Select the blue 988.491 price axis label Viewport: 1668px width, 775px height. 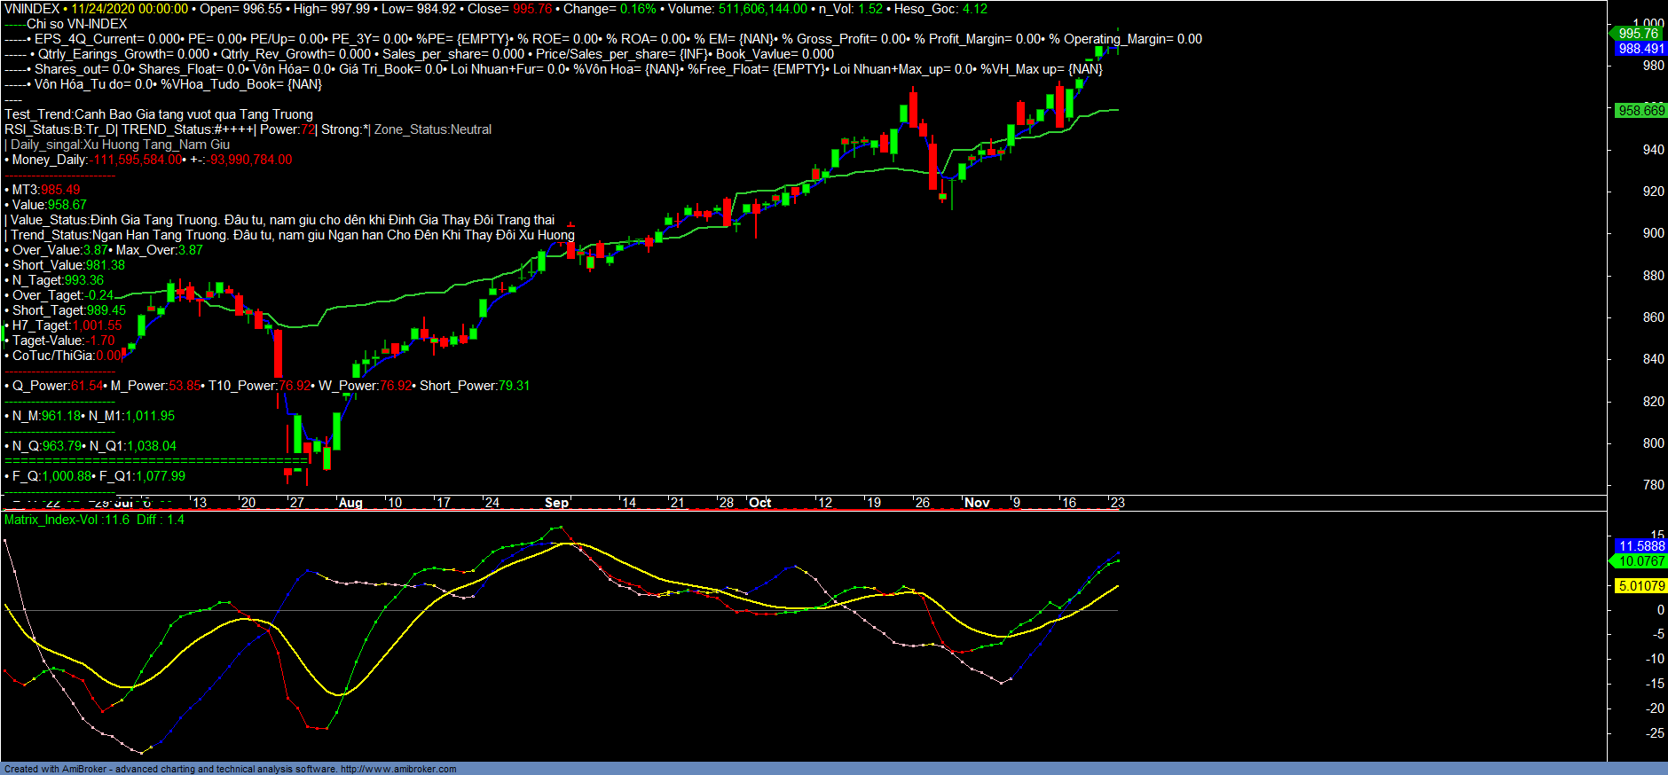[1640, 49]
